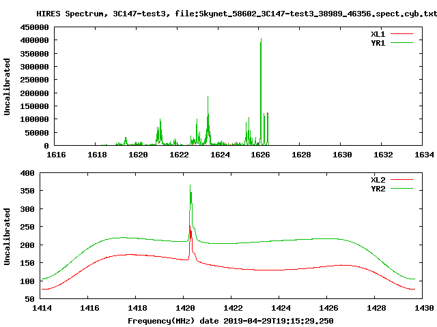Click the 1616 x-axis tick label
The width and height of the screenshot is (437, 327).
pos(56,155)
